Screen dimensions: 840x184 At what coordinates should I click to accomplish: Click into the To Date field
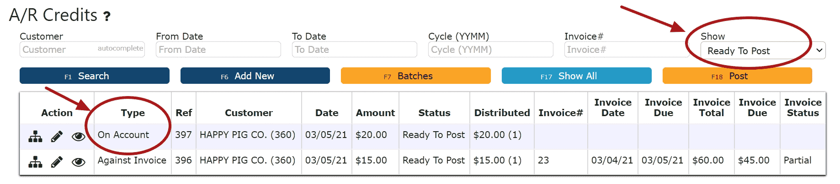pos(355,50)
